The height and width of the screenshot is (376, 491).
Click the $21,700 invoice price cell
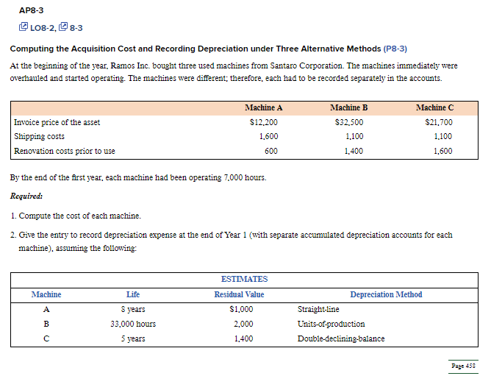[438, 122]
